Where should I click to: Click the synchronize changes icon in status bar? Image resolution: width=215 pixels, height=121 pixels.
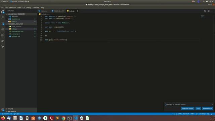11,114
